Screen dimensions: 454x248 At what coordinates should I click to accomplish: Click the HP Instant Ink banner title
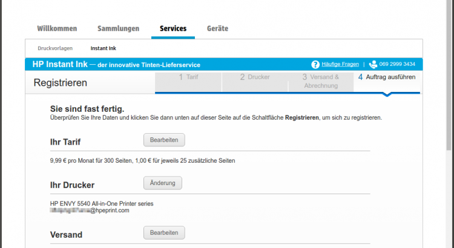[x=116, y=64]
